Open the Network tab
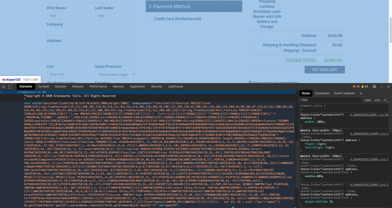Image resolution: width=392 pixels, height=208 pixels. (x=78, y=86)
